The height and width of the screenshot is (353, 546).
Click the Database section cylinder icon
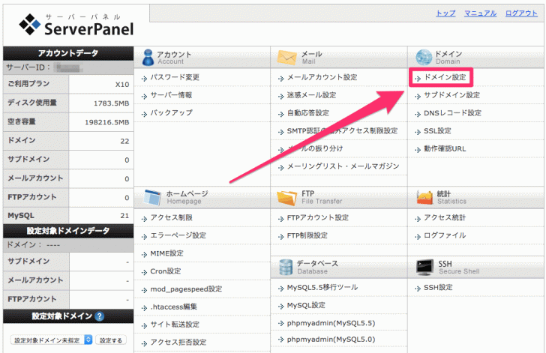point(286,268)
